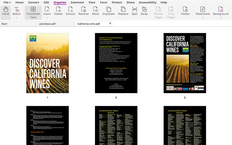Activate the Select tool
The height and width of the screenshot is (145, 232).
(x=17, y=11)
